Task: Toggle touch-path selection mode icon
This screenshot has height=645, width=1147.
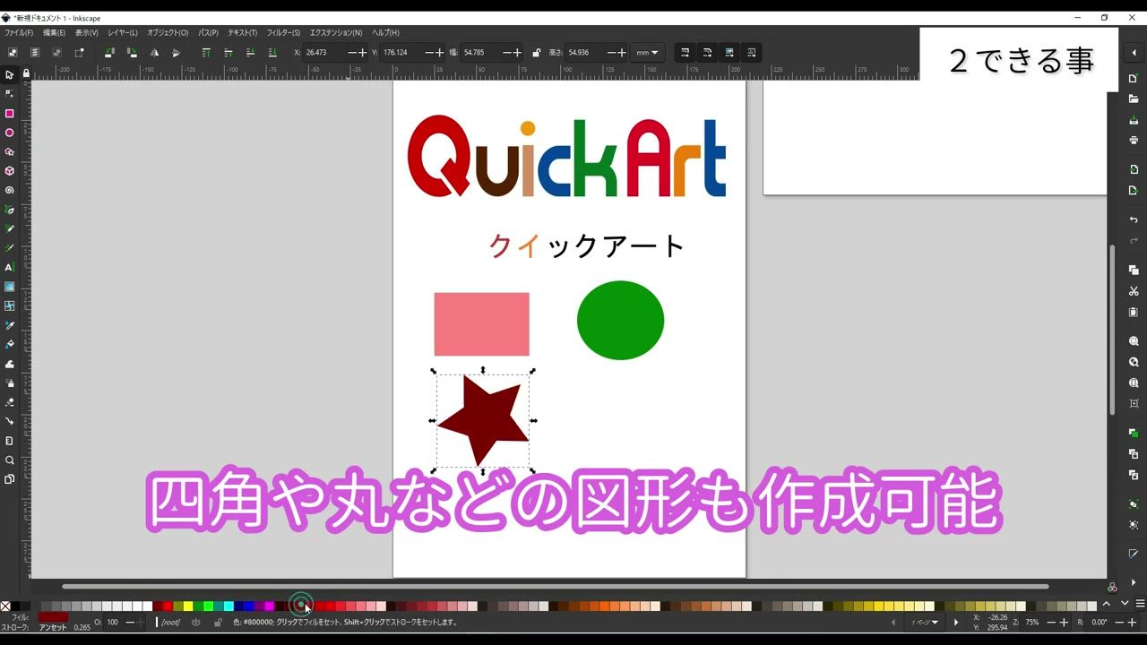Action: coord(79,53)
